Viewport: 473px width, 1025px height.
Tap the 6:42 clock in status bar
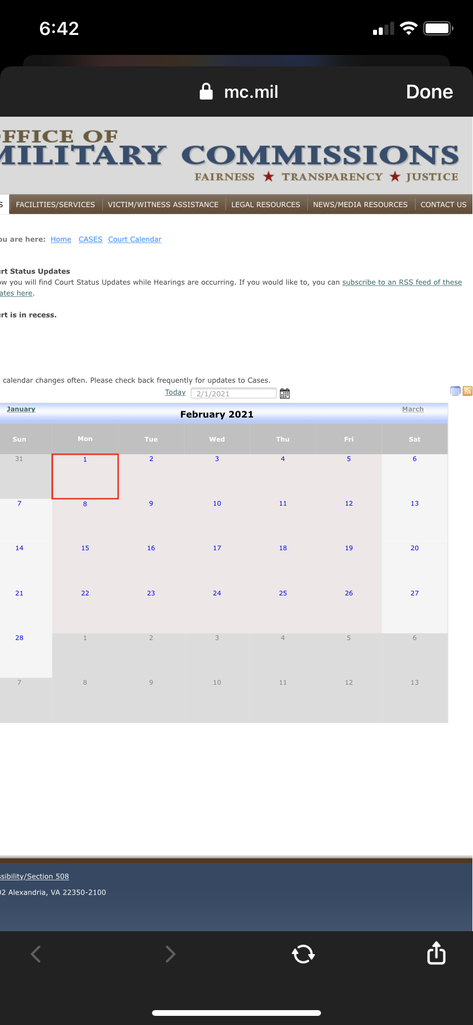tap(59, 28)
